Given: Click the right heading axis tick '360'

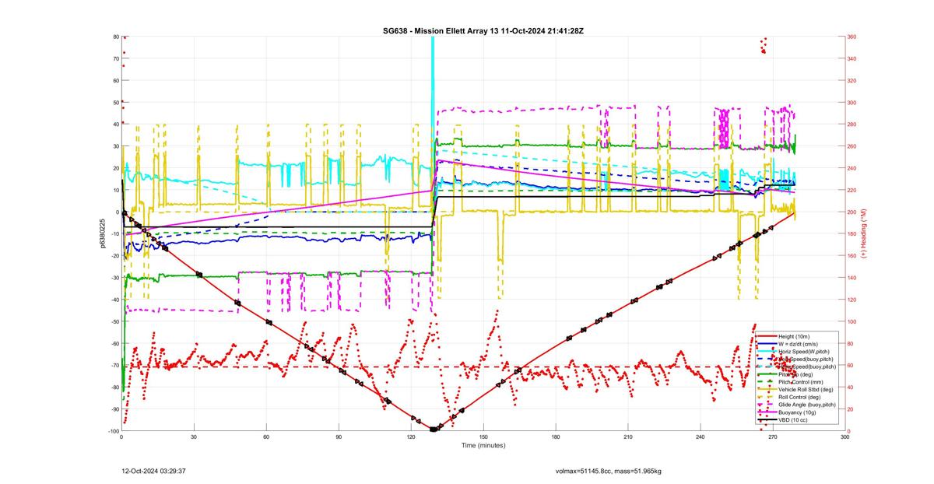Looking at the screenshot, I should tap(853, 37).
